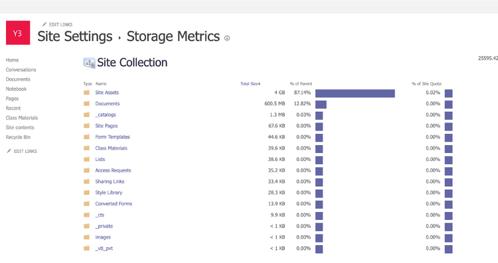The height and width of the screenshot is (263, 498).
Task: Open the Style Library folder link
Action: [109, 192]
